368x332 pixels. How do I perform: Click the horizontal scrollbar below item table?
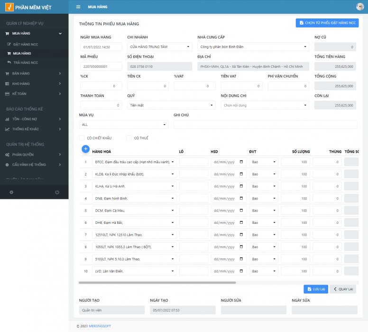156,282
